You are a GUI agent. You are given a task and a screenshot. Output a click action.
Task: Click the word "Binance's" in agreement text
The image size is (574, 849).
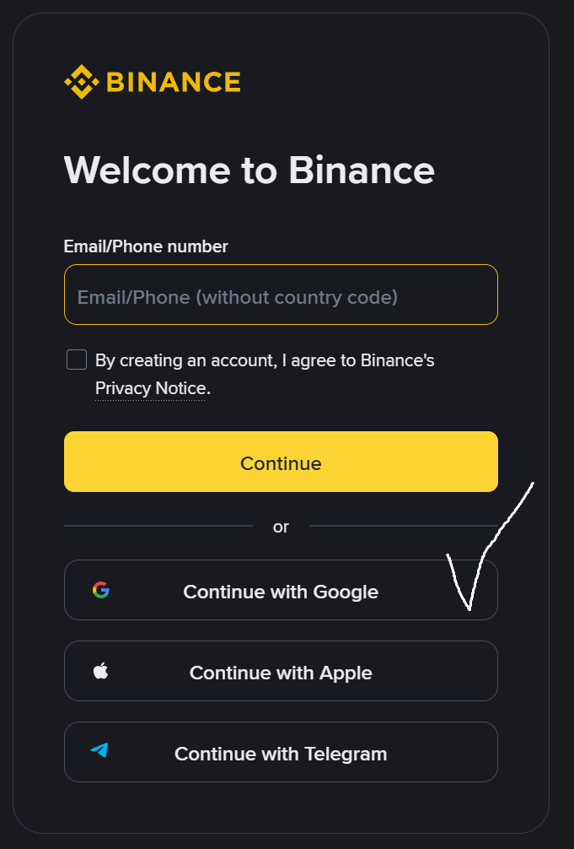[x=398, y=360]
